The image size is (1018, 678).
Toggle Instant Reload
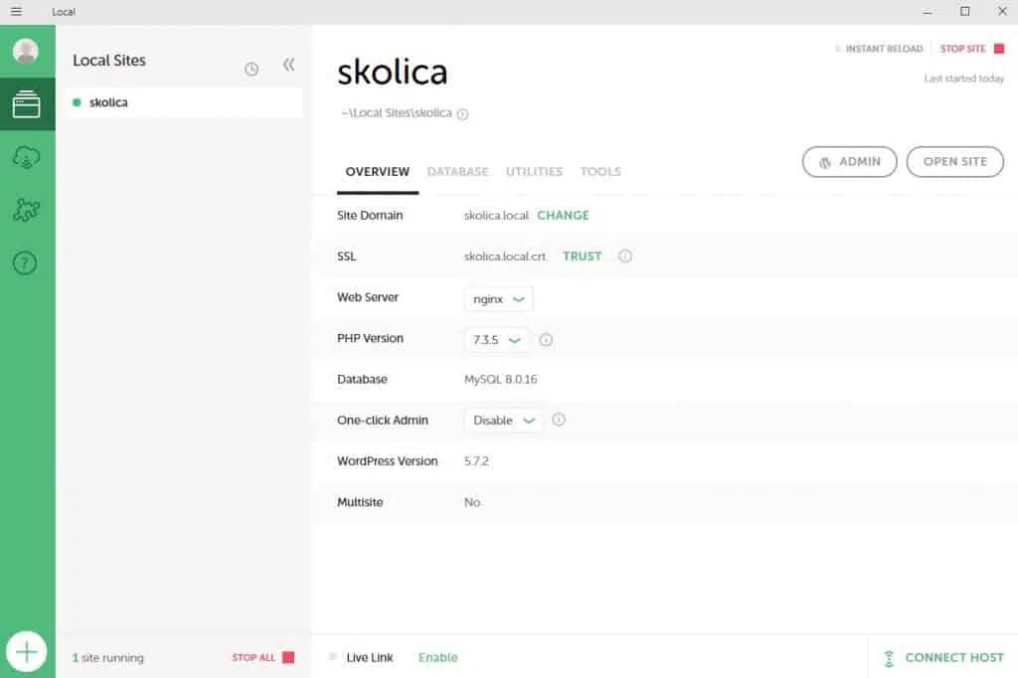click(879, 49)
